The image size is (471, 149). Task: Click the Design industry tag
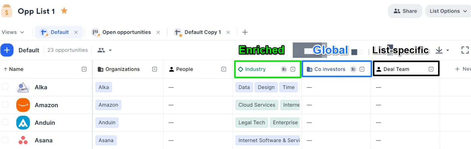tap(266, 87)
